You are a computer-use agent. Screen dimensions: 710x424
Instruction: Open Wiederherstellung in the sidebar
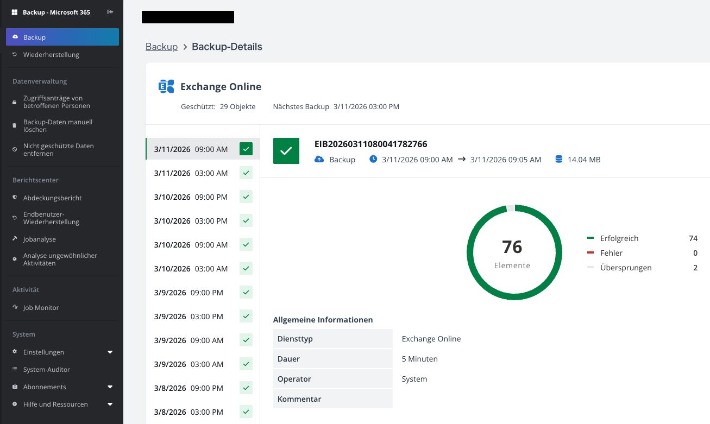click(51, 55)
